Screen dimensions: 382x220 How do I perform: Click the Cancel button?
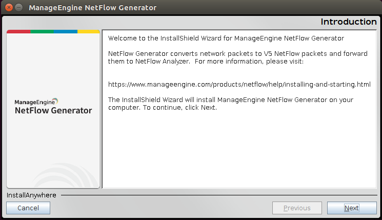pos(28,208)
